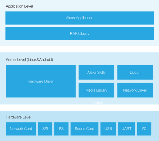Viewport: 159px width, 141px height.
Task: Select the I²C block
Action: (x=144, y=129)
